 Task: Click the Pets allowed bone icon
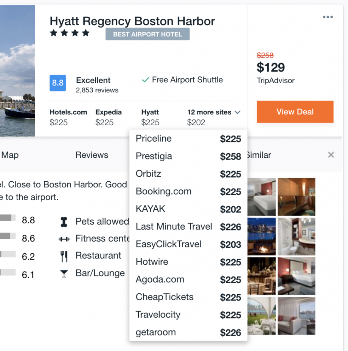[x=64, y=222]
